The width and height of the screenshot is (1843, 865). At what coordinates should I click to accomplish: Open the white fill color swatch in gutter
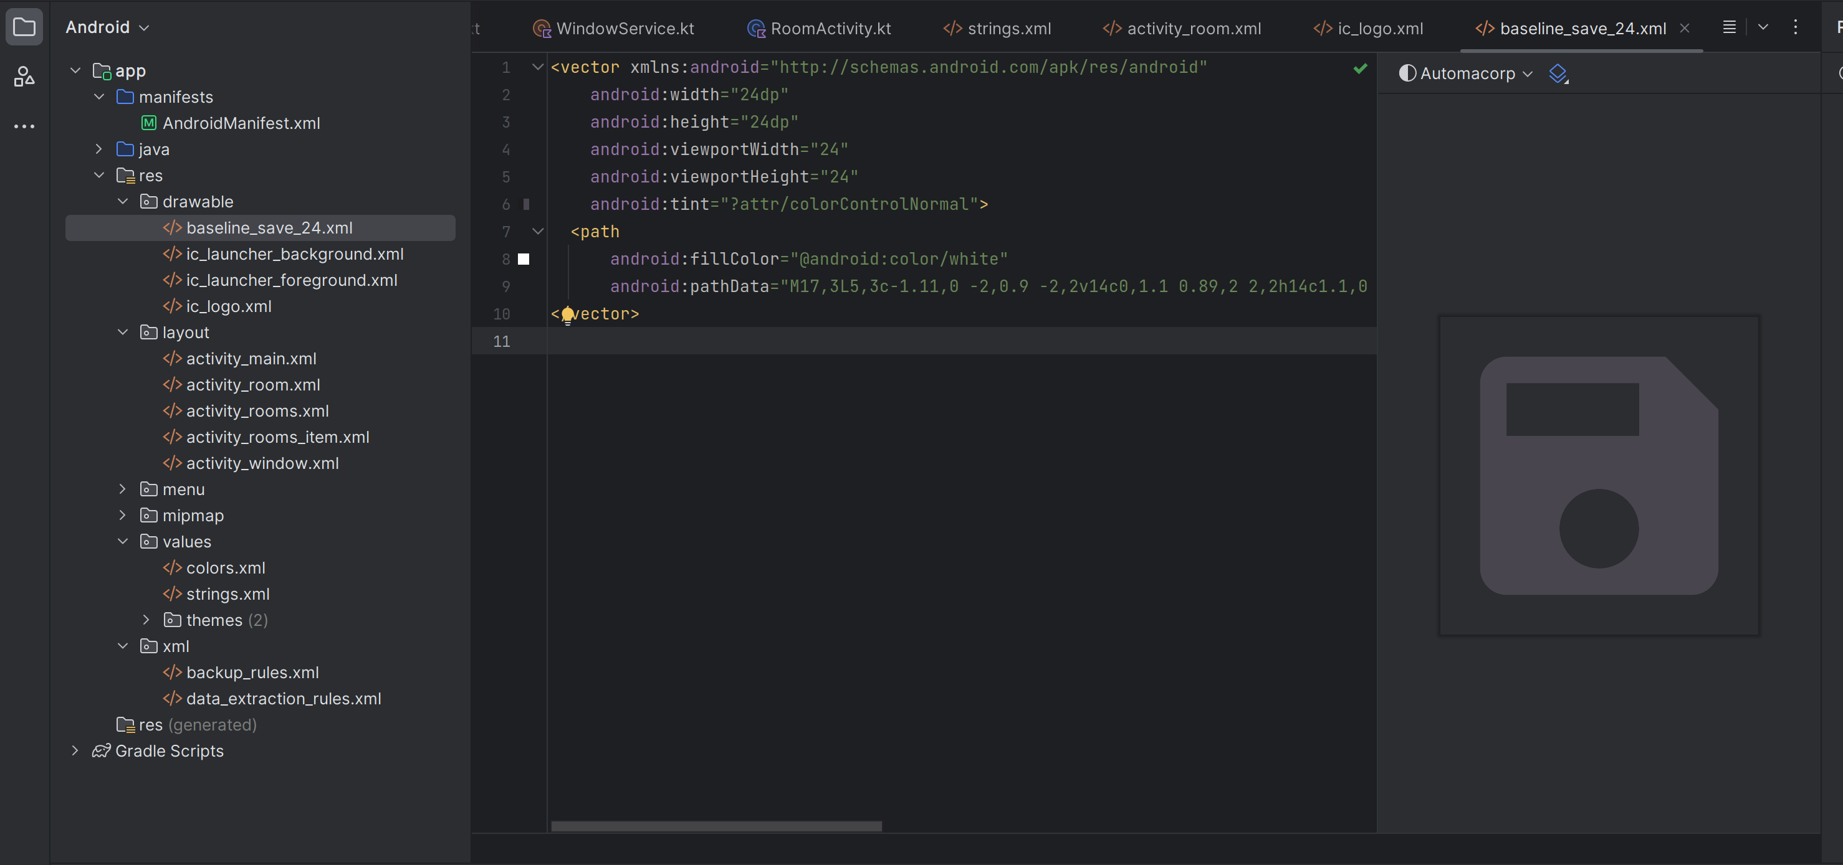coord(524,259)
